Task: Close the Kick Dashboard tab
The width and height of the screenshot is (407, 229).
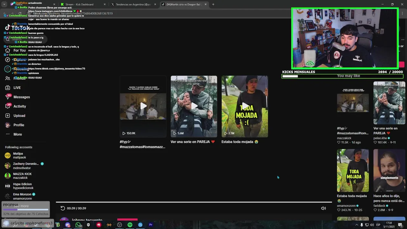Action: (105, 4)
